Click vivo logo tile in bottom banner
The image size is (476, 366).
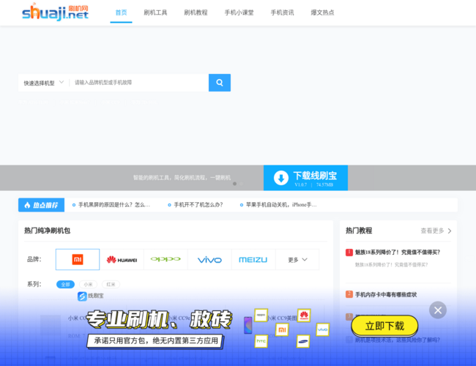[x=322, y=329]
